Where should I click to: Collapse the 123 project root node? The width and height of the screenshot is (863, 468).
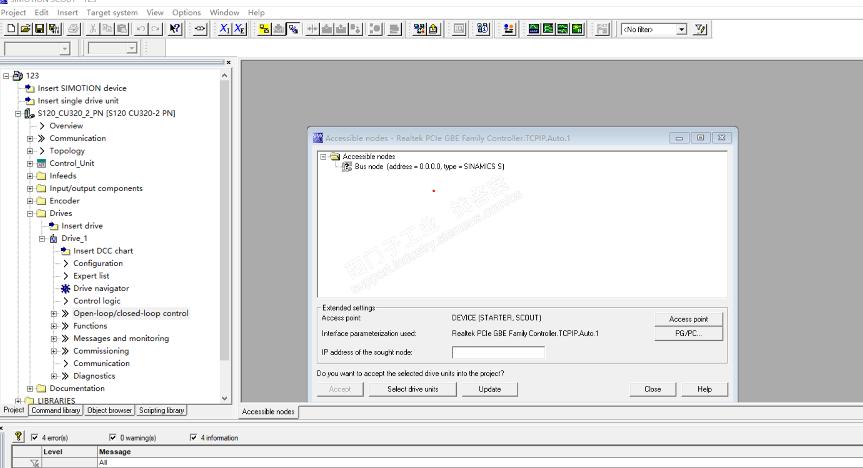tap(7, 76)
